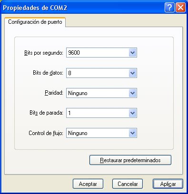Click the Propiedades de COM2 title bar

pyautogui.click(x=82, y=8)
